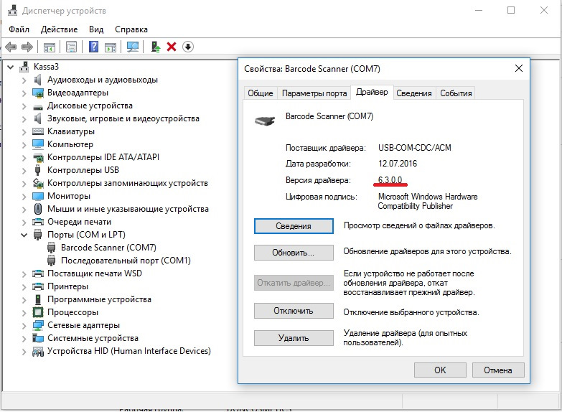Viewport: 562px width, 412px height.
Task: Click the Отключить button
Action: 294,311
